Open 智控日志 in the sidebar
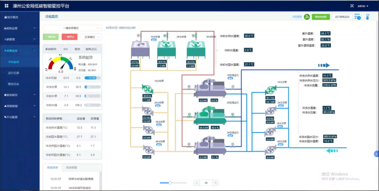379x191 pixels. point(20,84)
